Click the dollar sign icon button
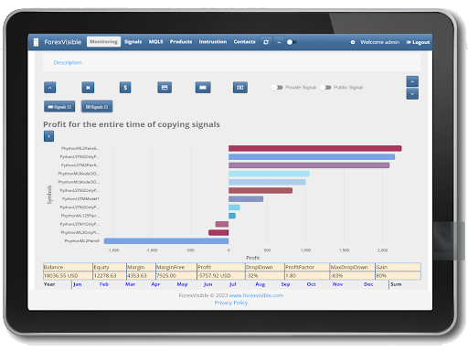468x351 pixels. click(125, 88)
